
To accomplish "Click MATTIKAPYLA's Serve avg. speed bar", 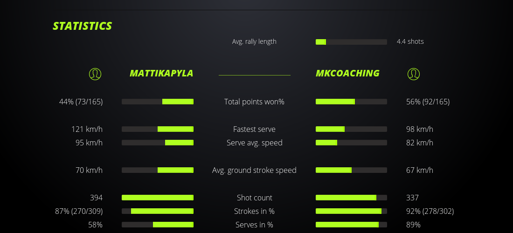I will [x=158, y=143].
